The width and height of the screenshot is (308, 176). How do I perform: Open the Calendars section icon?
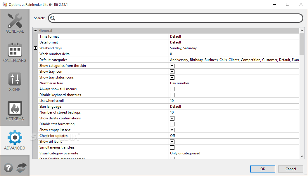pyautogui.click(x=15, y=50)
